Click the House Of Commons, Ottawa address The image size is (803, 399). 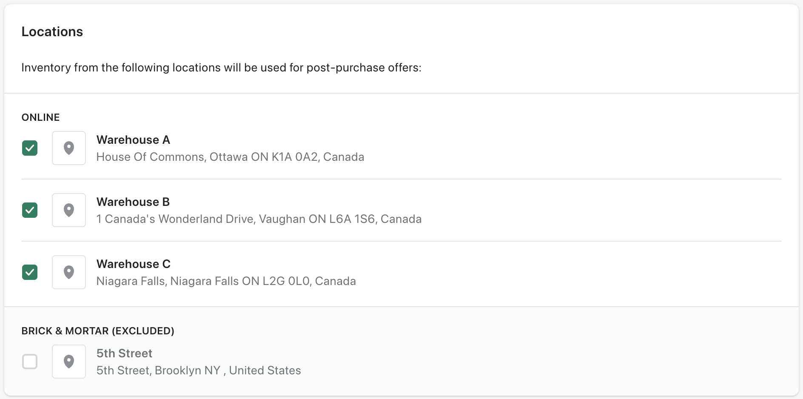click(x=230, y=157)
